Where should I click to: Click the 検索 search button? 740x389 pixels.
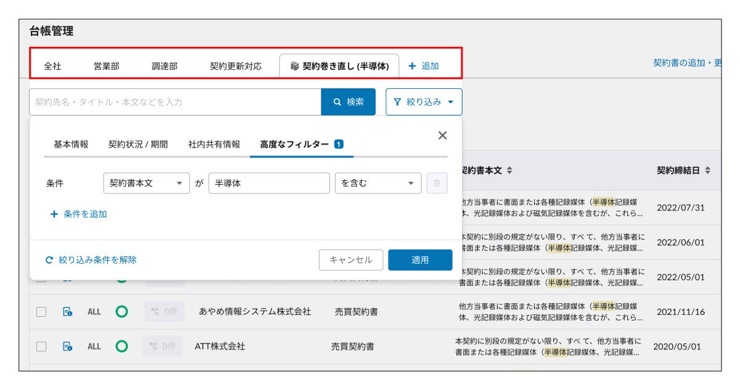tap(348, 102)
